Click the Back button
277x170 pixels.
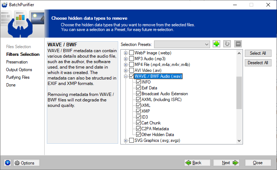pos(197,163)
